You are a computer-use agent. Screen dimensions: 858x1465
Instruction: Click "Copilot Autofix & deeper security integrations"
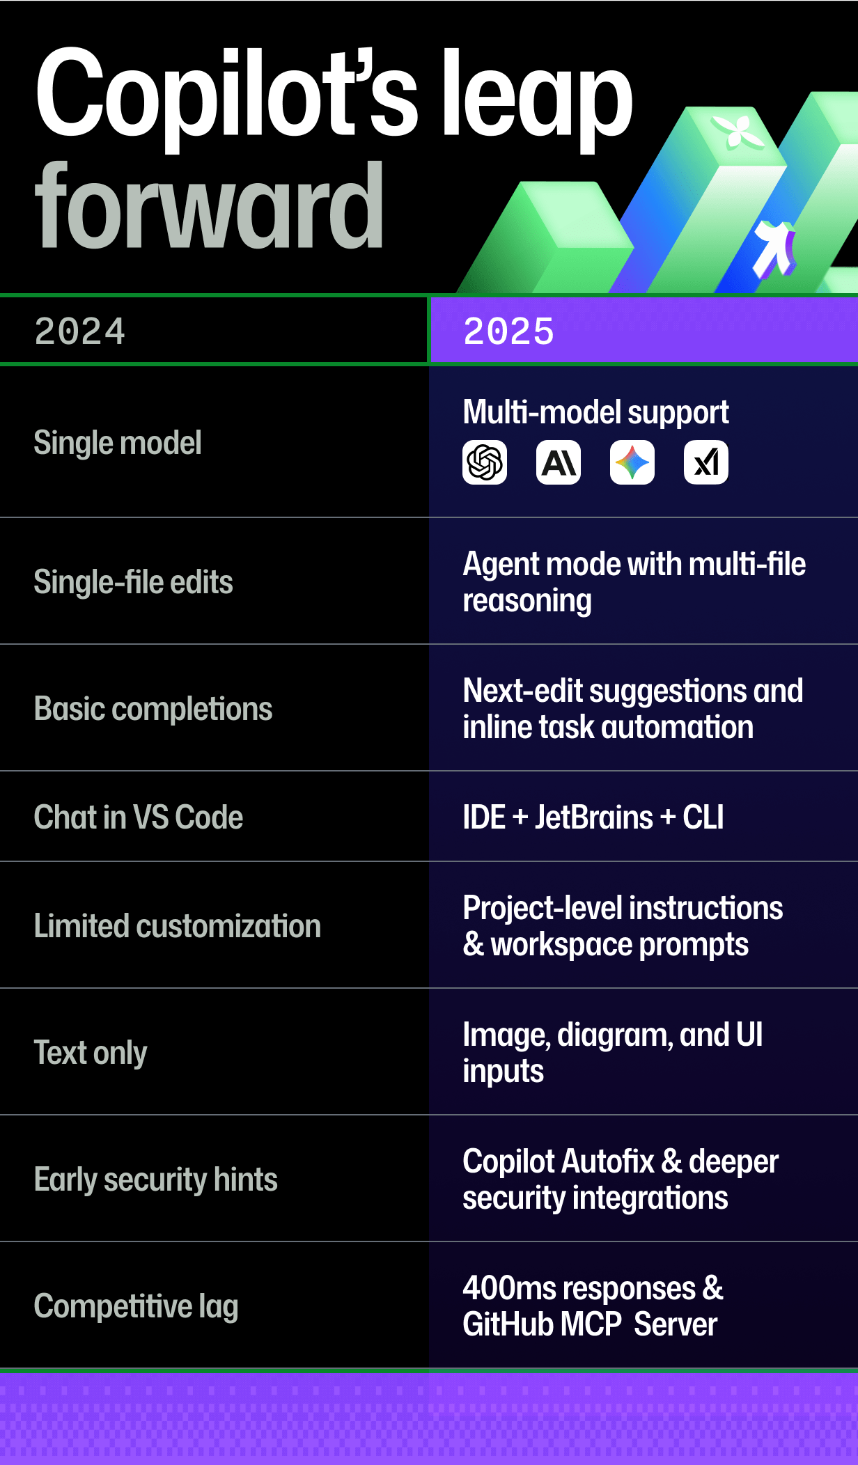(x=621, y=1180)
